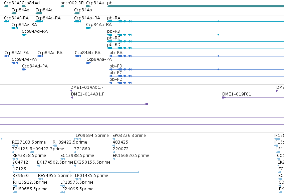Image resolution: width=284 pixels, height=194 pixels.
Task: Select the pb-RD transcript label
Action: [114, 45]
